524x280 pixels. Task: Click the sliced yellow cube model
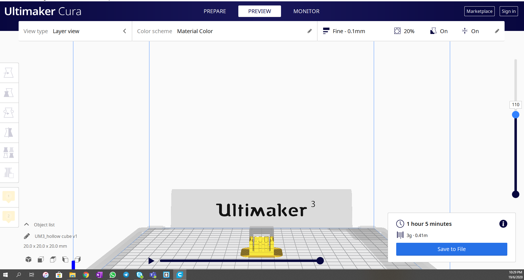[262, 247]
